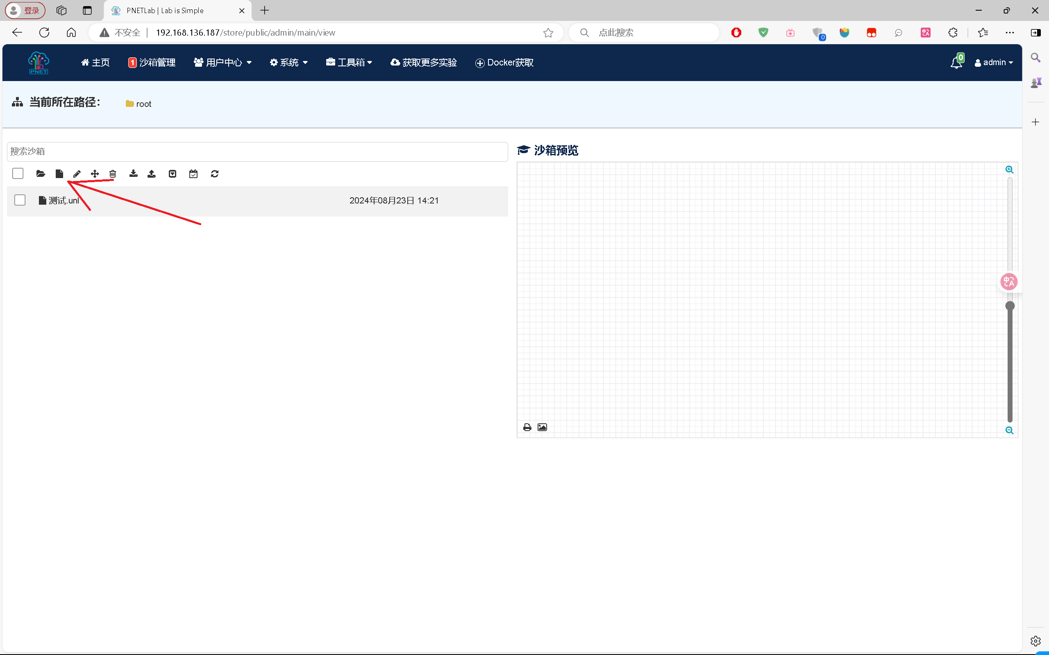Expand the admin account dropdown
The height and width of the screenshot is (655, 1049).
(x=994, y=62)
